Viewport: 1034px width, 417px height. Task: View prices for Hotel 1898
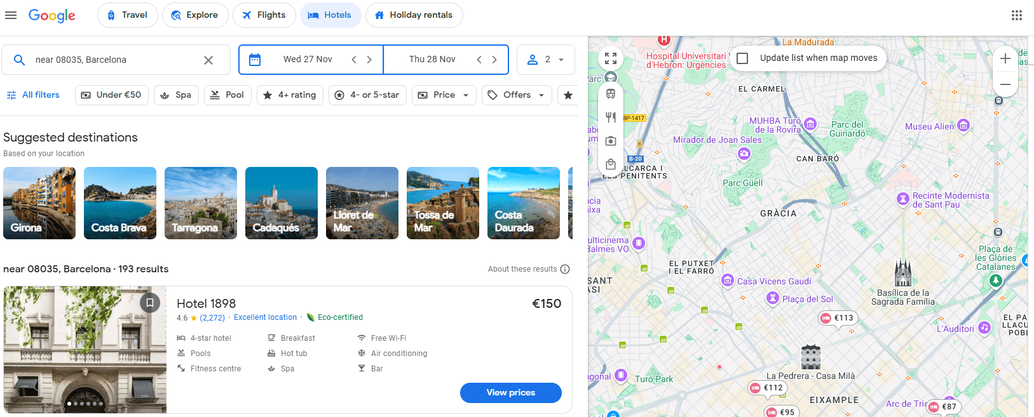[511, 393]
